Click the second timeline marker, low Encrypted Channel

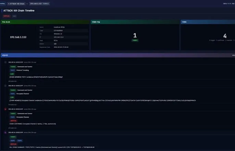click(5, 86)
